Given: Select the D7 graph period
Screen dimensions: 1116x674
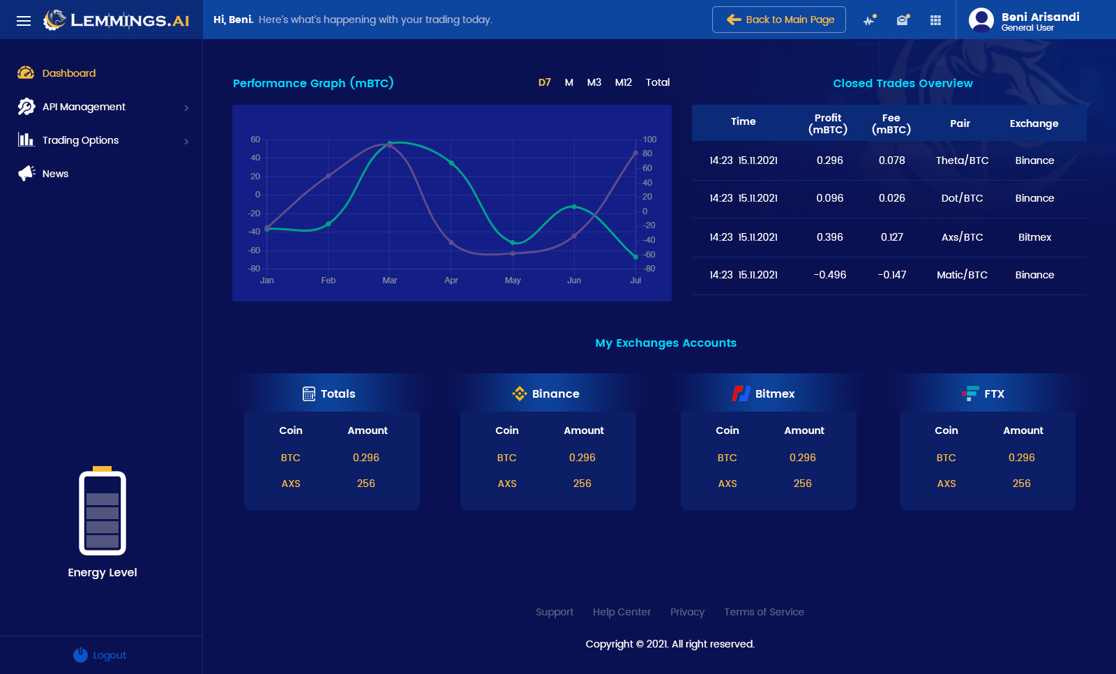Looking at the screenshot, I should [x=545, y=82].
